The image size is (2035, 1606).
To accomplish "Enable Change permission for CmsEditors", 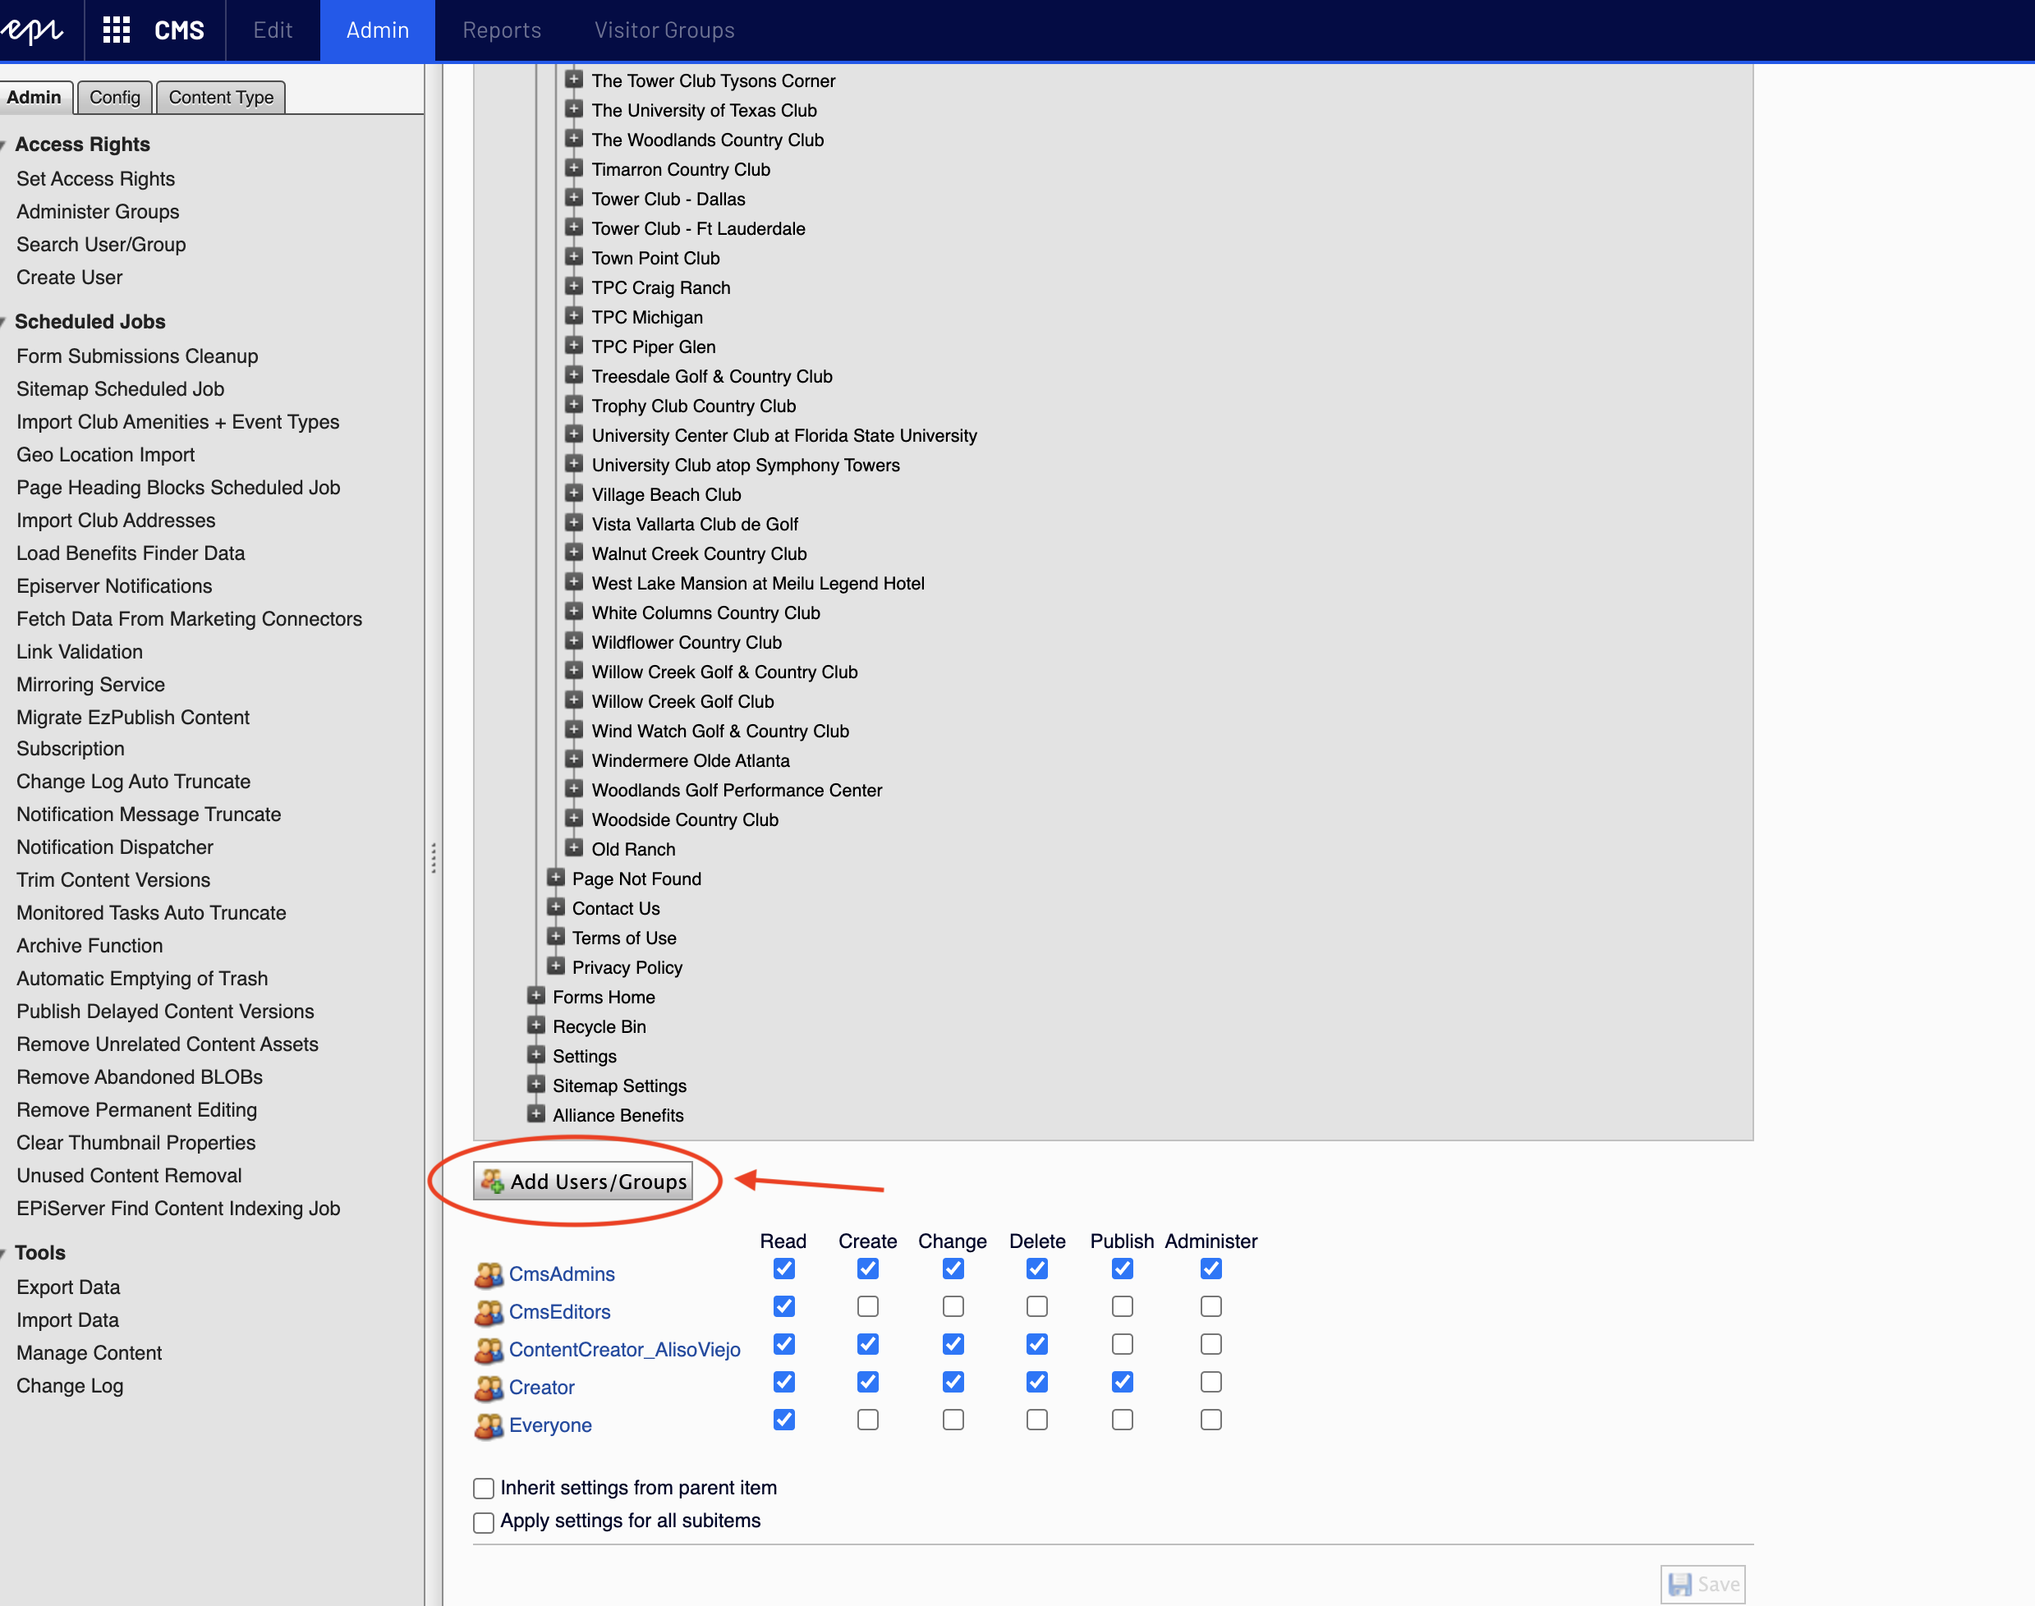I will click(x=953, y=1307).
